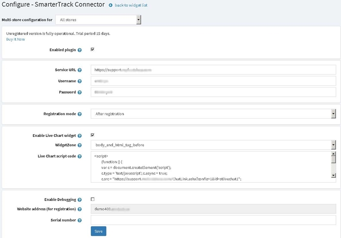Viewport: 341px width, 238px height.
Task: Click into the Service URL field
Action: point(213,70)
